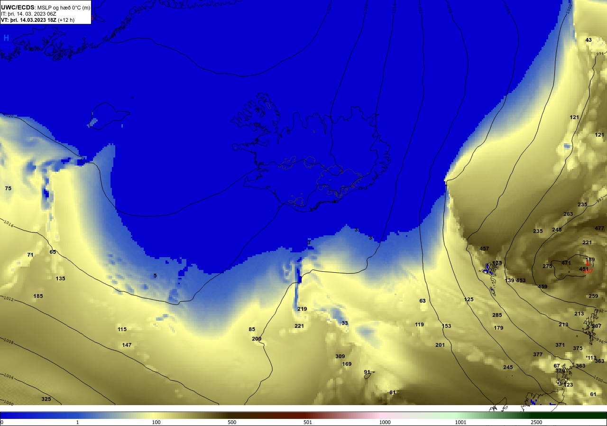Click the height value 477
Viewport: 607px width, 426px height.
pos(599,228)
